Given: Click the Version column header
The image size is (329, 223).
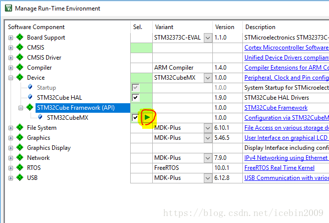Looking at the screenshot, I should [225, 27].
